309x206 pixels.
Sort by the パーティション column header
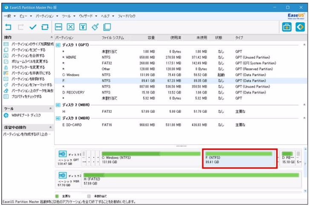pos(78,38)
